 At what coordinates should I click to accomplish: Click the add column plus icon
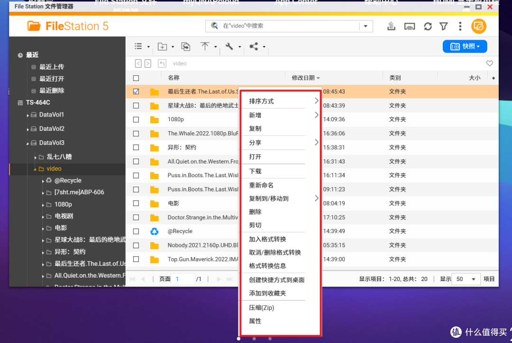(x=494, y=78)
